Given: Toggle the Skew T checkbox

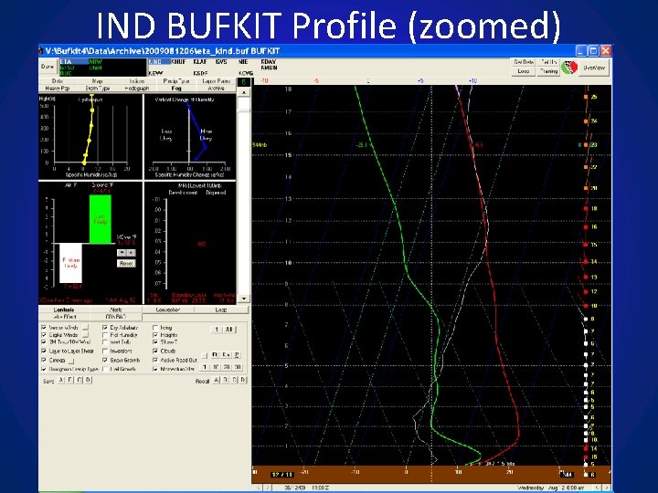Looking at the screenshot, I should pyautogui.click(x=155, y=342).
